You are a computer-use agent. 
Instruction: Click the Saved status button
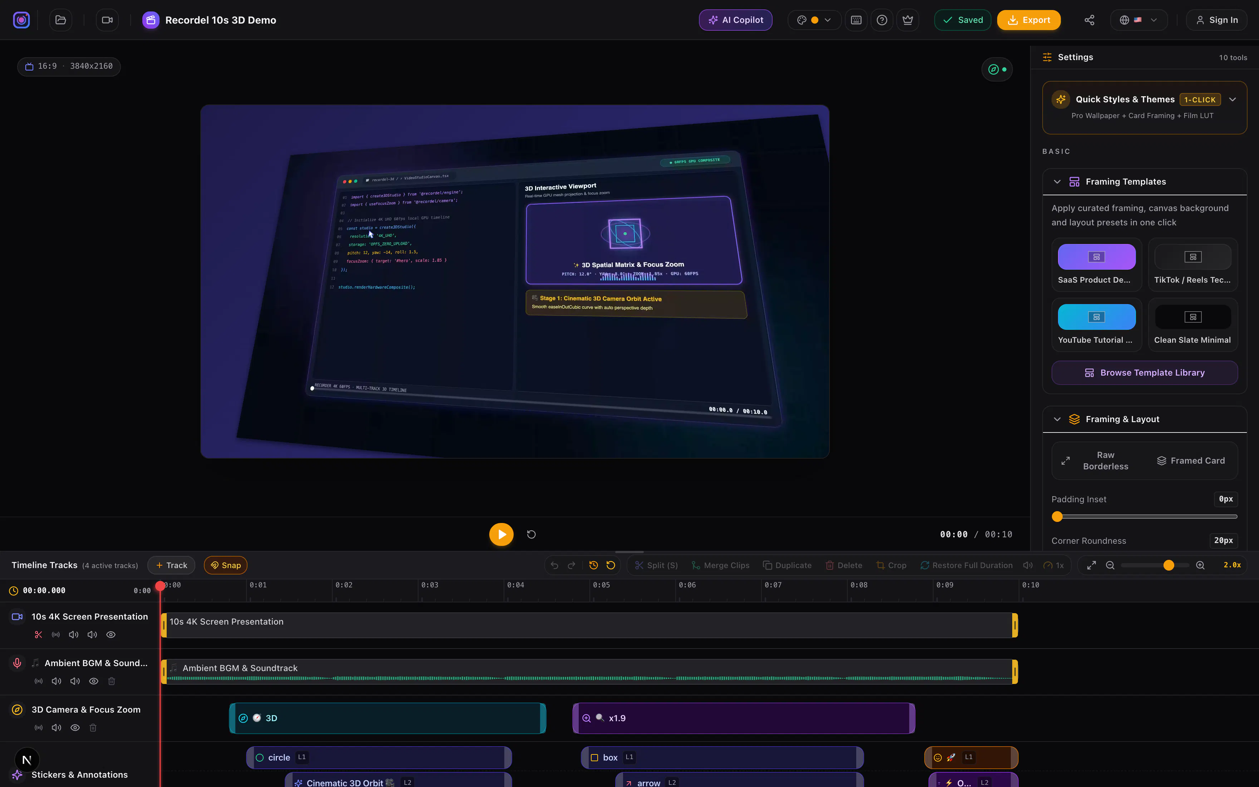(x=962, y=20)
